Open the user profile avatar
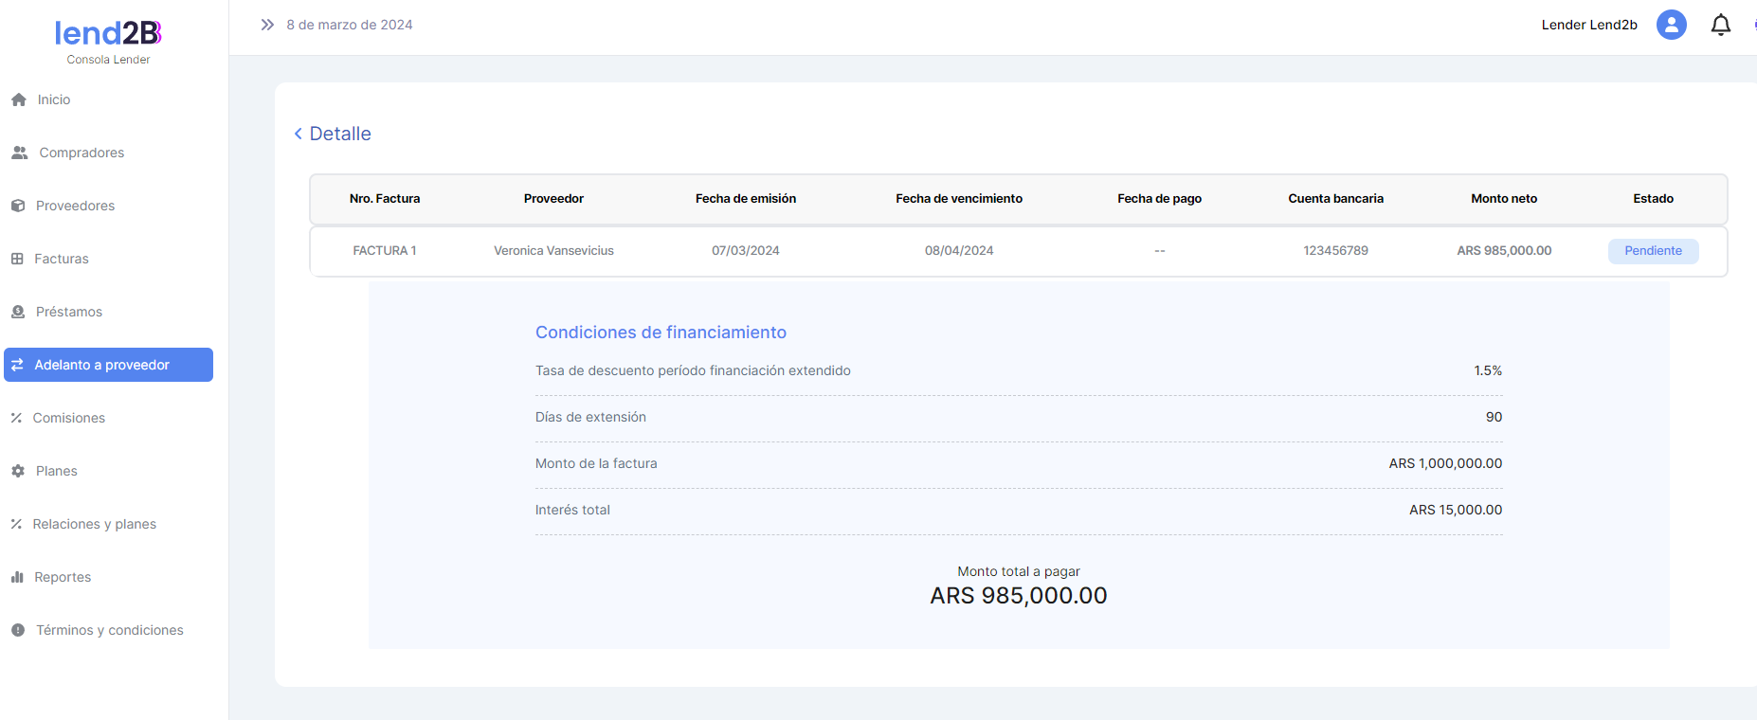Screen dimensions: 1757x720 [x=1671, y=25]
